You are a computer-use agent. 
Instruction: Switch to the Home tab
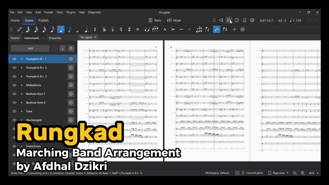[15, 20]
